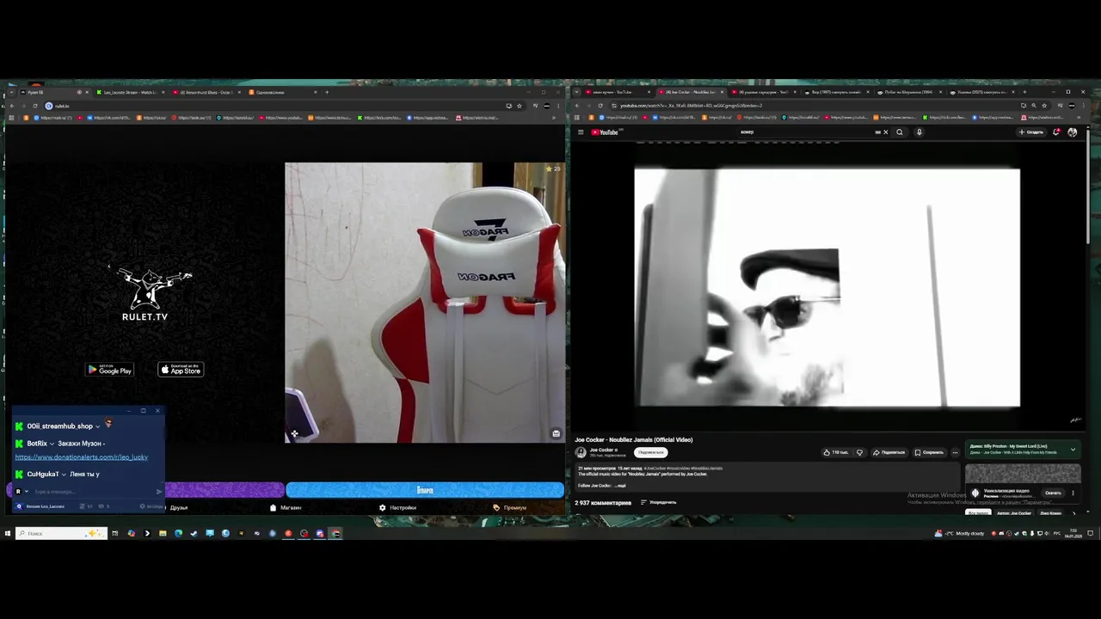Open a new tab in the right browser
Image resolution: width=1101 pixels, height=619 pixels.
click(1024, 92)
